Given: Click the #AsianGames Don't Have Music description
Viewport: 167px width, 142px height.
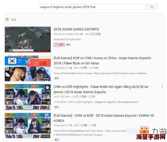Looking at the screenshot, I should [90, 133].
